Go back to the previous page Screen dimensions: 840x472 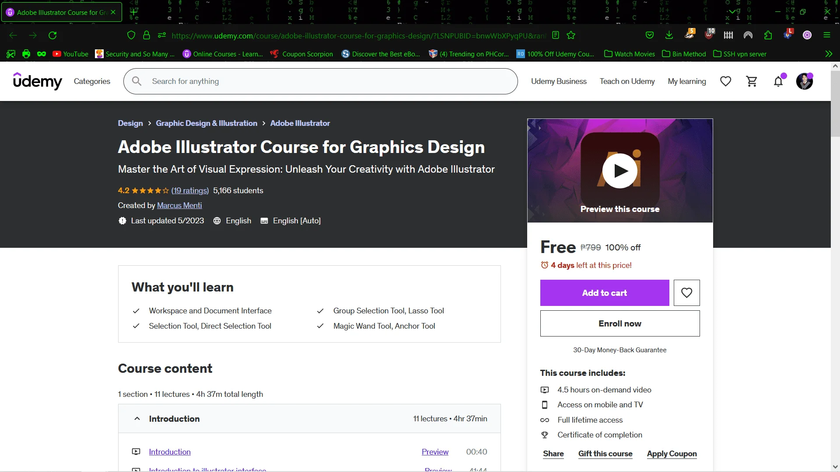coord(13,35)
